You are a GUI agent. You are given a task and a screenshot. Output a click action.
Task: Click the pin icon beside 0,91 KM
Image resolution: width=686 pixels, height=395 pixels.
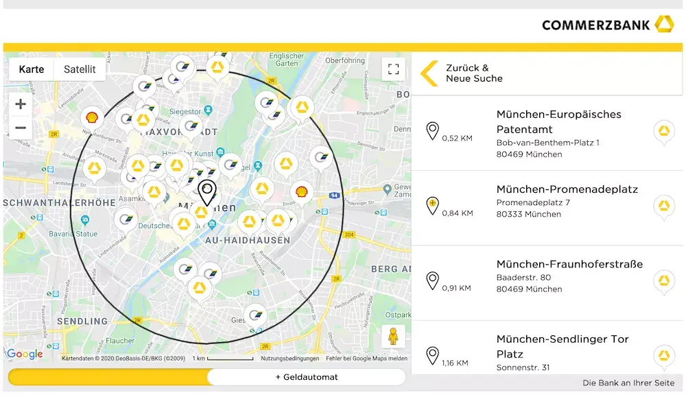432,280
